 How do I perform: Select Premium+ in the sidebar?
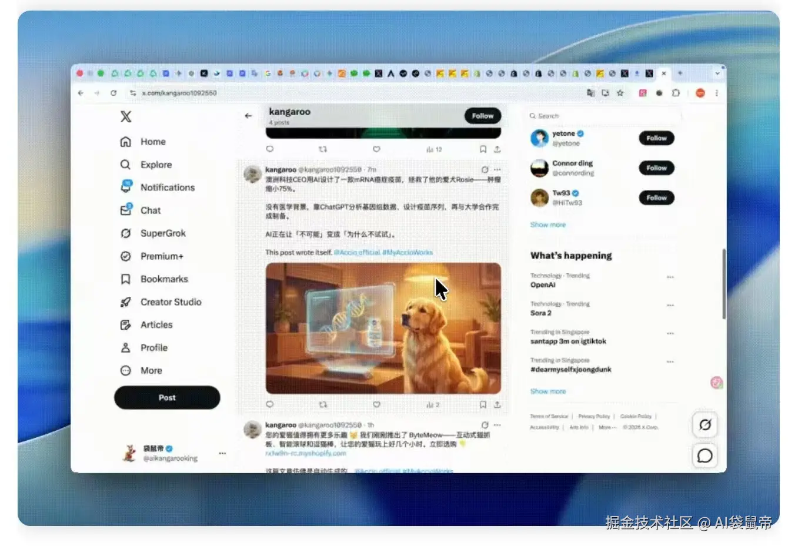coord(152,256)
